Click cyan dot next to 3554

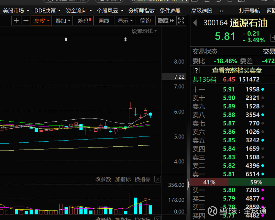point(263,115)
